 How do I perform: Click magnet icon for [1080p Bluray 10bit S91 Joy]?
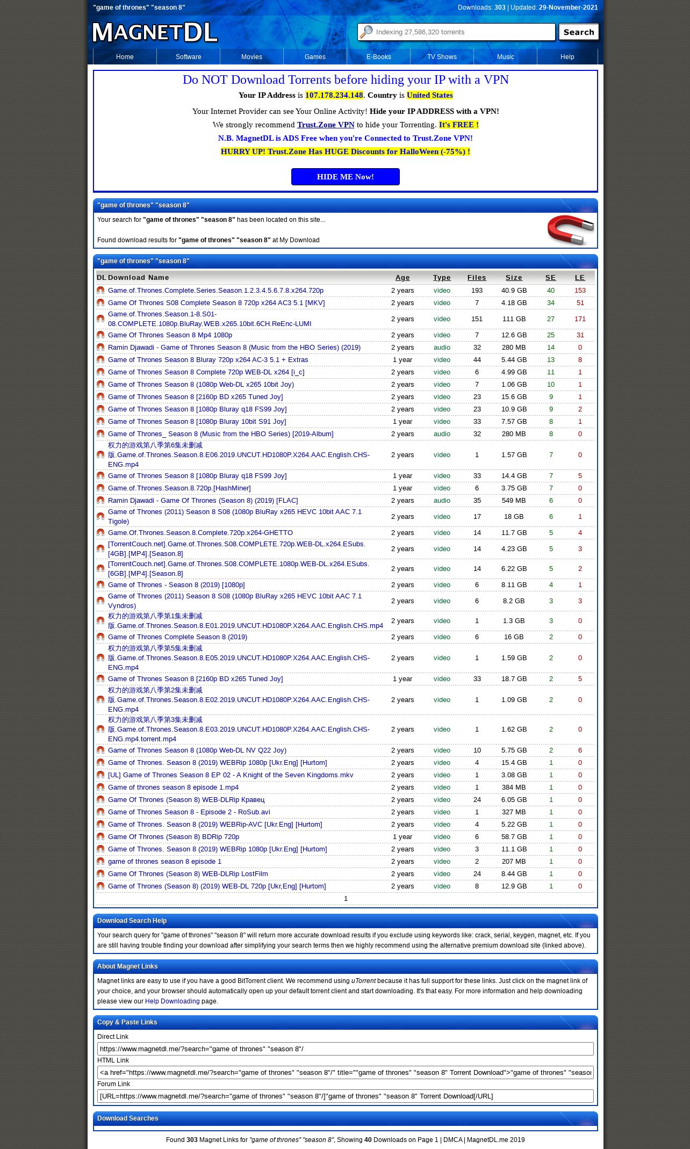[100, 422]
